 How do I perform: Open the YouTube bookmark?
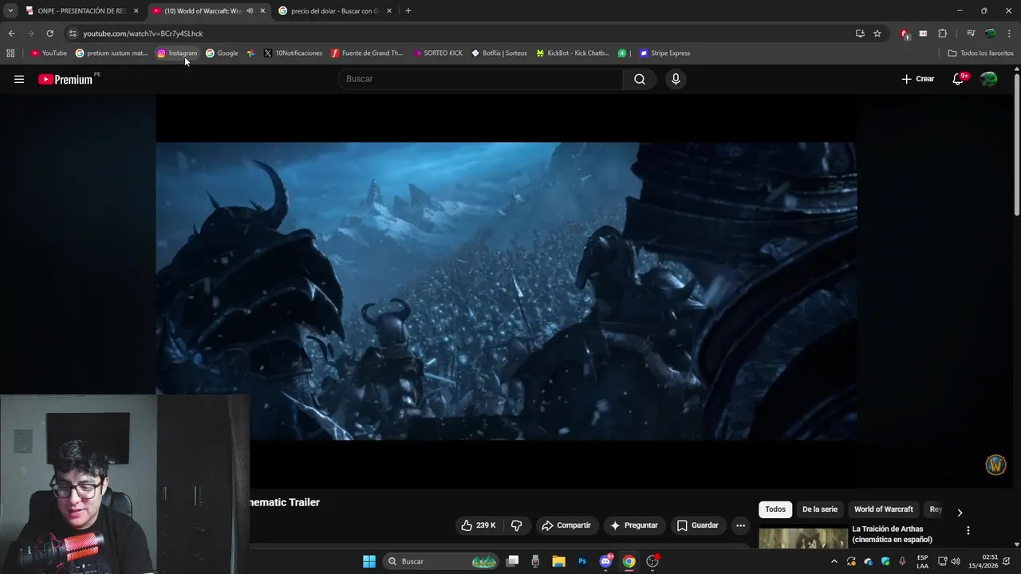pos(49,53)
